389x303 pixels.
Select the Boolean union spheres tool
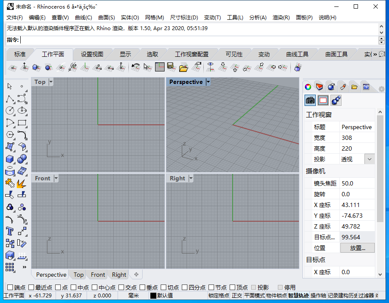22,159
